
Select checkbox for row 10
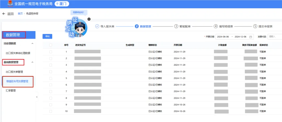51,111
